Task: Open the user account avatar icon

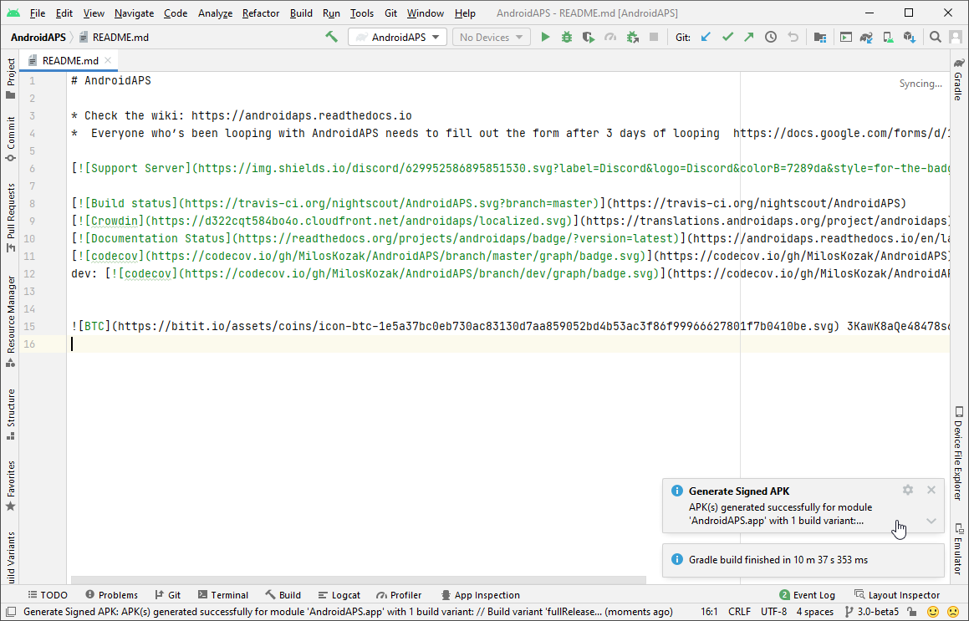Action: coord(956,37)
